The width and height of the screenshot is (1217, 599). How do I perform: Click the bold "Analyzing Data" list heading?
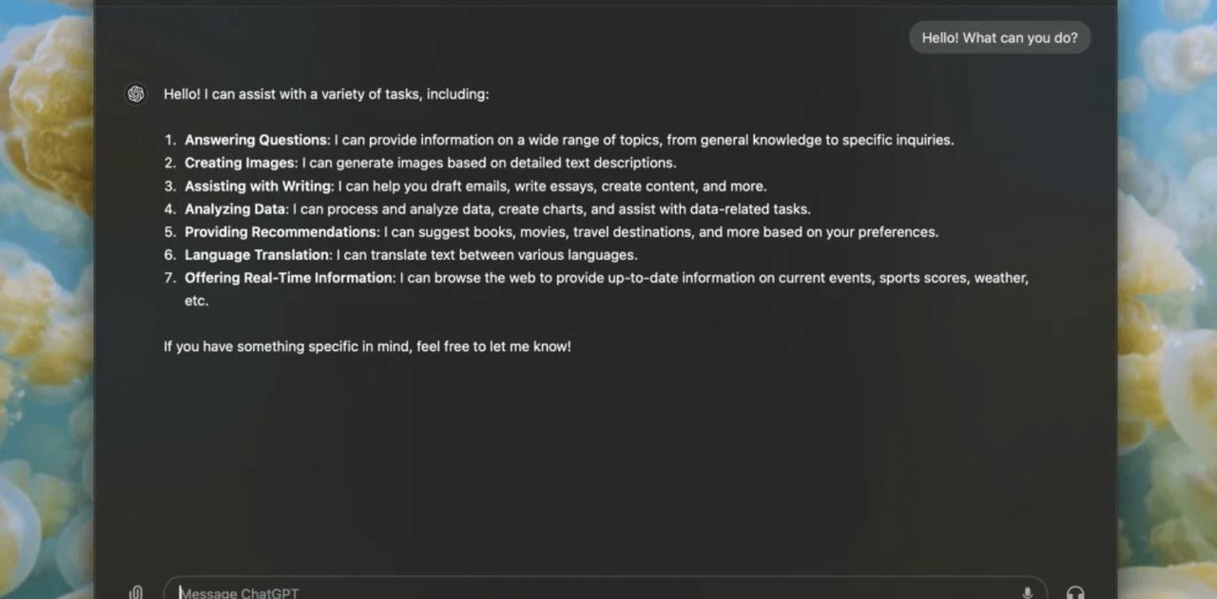point(235,209)
